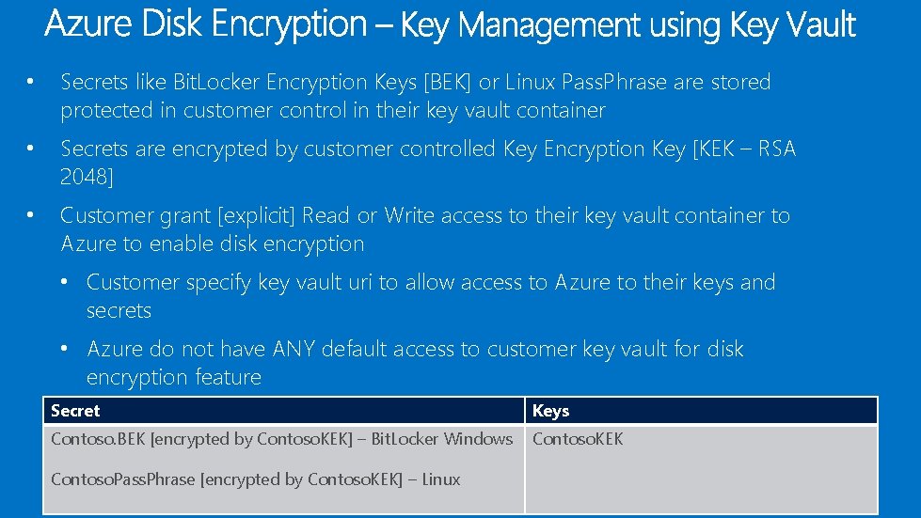Image resolution: width=921 pixels, height=518 pixels.
Task: Click bullet marker beside Azure do not have
Action: point(64,349)
